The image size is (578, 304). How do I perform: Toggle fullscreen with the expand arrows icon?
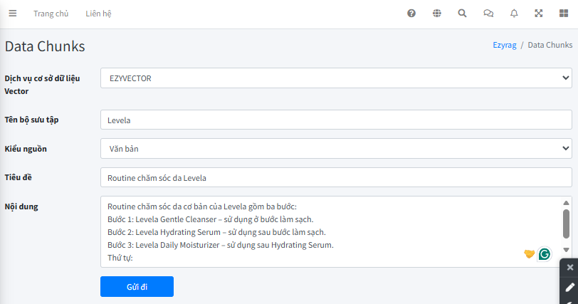[x=539, y=14]
